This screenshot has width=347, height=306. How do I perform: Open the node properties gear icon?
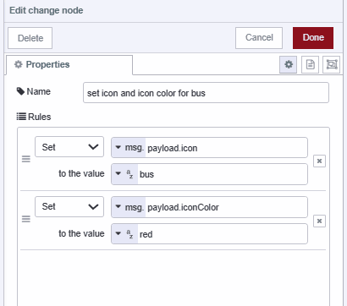288,65
